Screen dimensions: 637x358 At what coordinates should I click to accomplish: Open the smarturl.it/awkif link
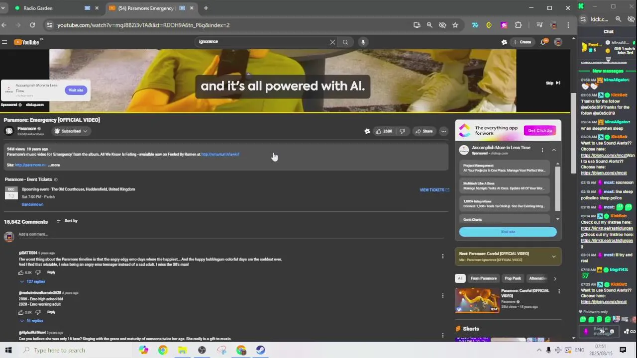click(x=220, y=155)
